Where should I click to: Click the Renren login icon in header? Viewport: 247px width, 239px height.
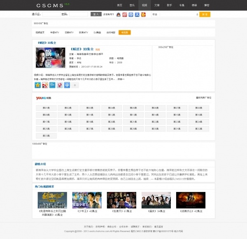137,14
